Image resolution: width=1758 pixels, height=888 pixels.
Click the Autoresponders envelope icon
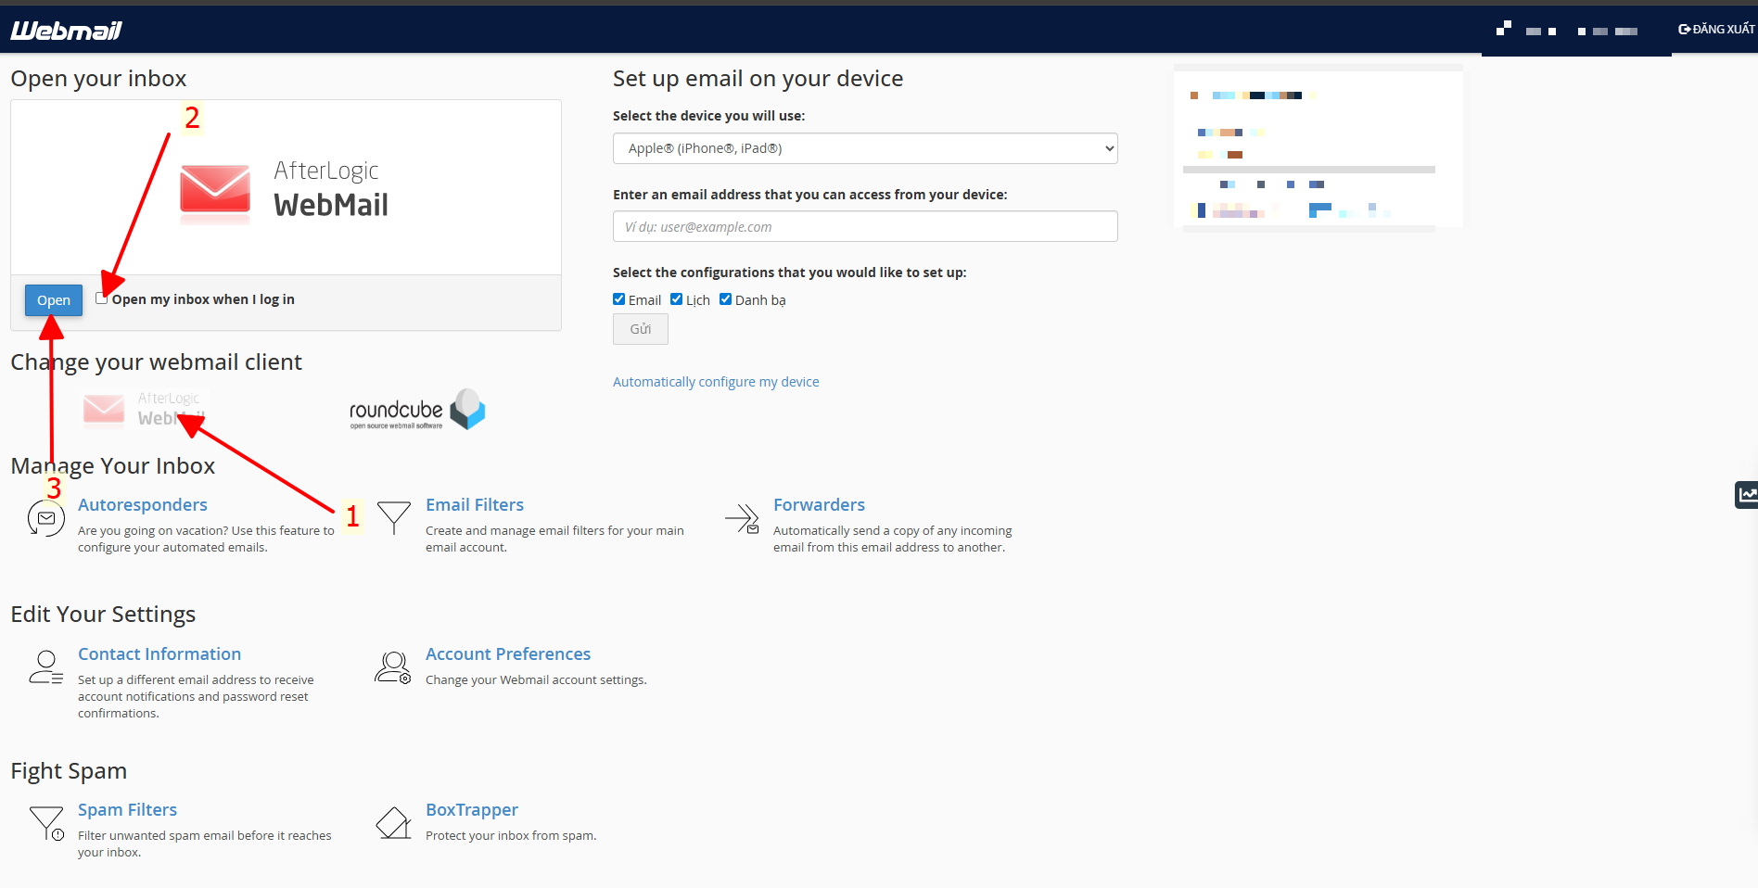pos(45,519)
